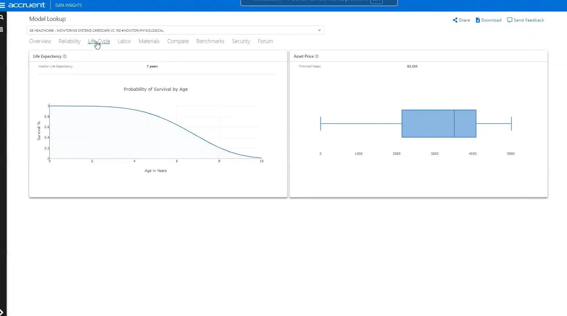Open the hamburger menu beside Accruent logo
The image size is (567, 316).
tap(3, 5)
